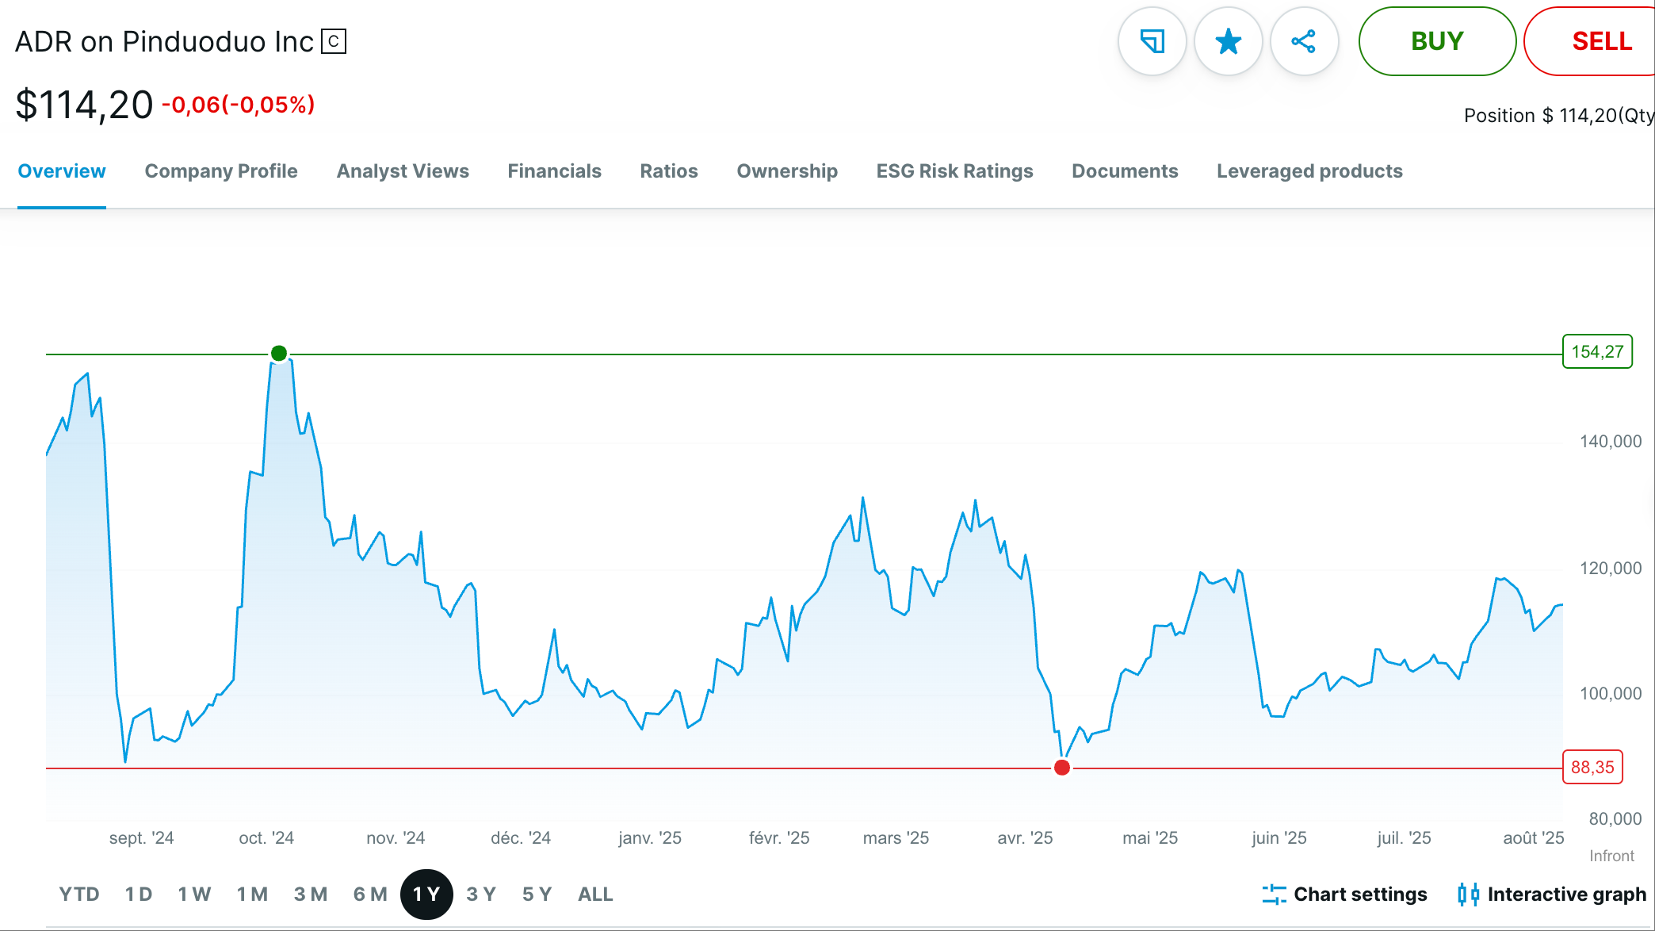Click the green high-point marker on chart
1655x931 pixels.
(x=279, y=354)
